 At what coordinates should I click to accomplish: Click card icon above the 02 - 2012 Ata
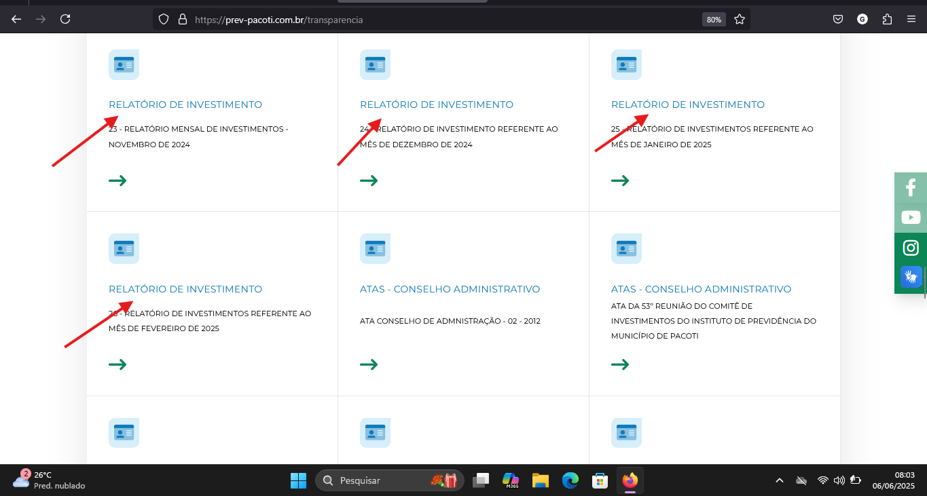tap(375, 248)
